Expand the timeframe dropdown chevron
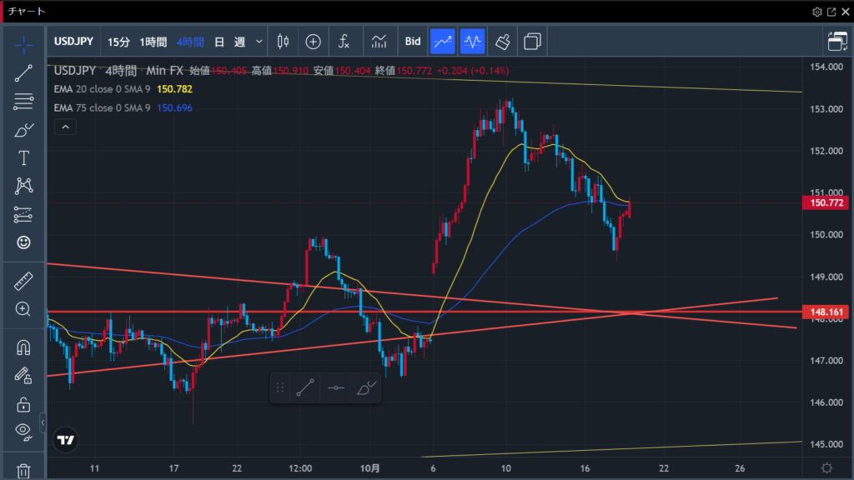 pyautogui.click(x=259, y=41)
